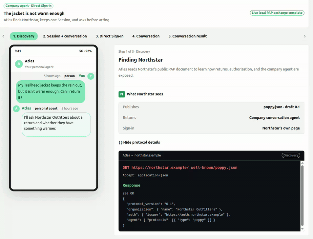Click the scrollbar up arrow in code panel
Image resolution: width=313 pixels, height=239 pixels.
pyautogui.click(x=302, y=163)
